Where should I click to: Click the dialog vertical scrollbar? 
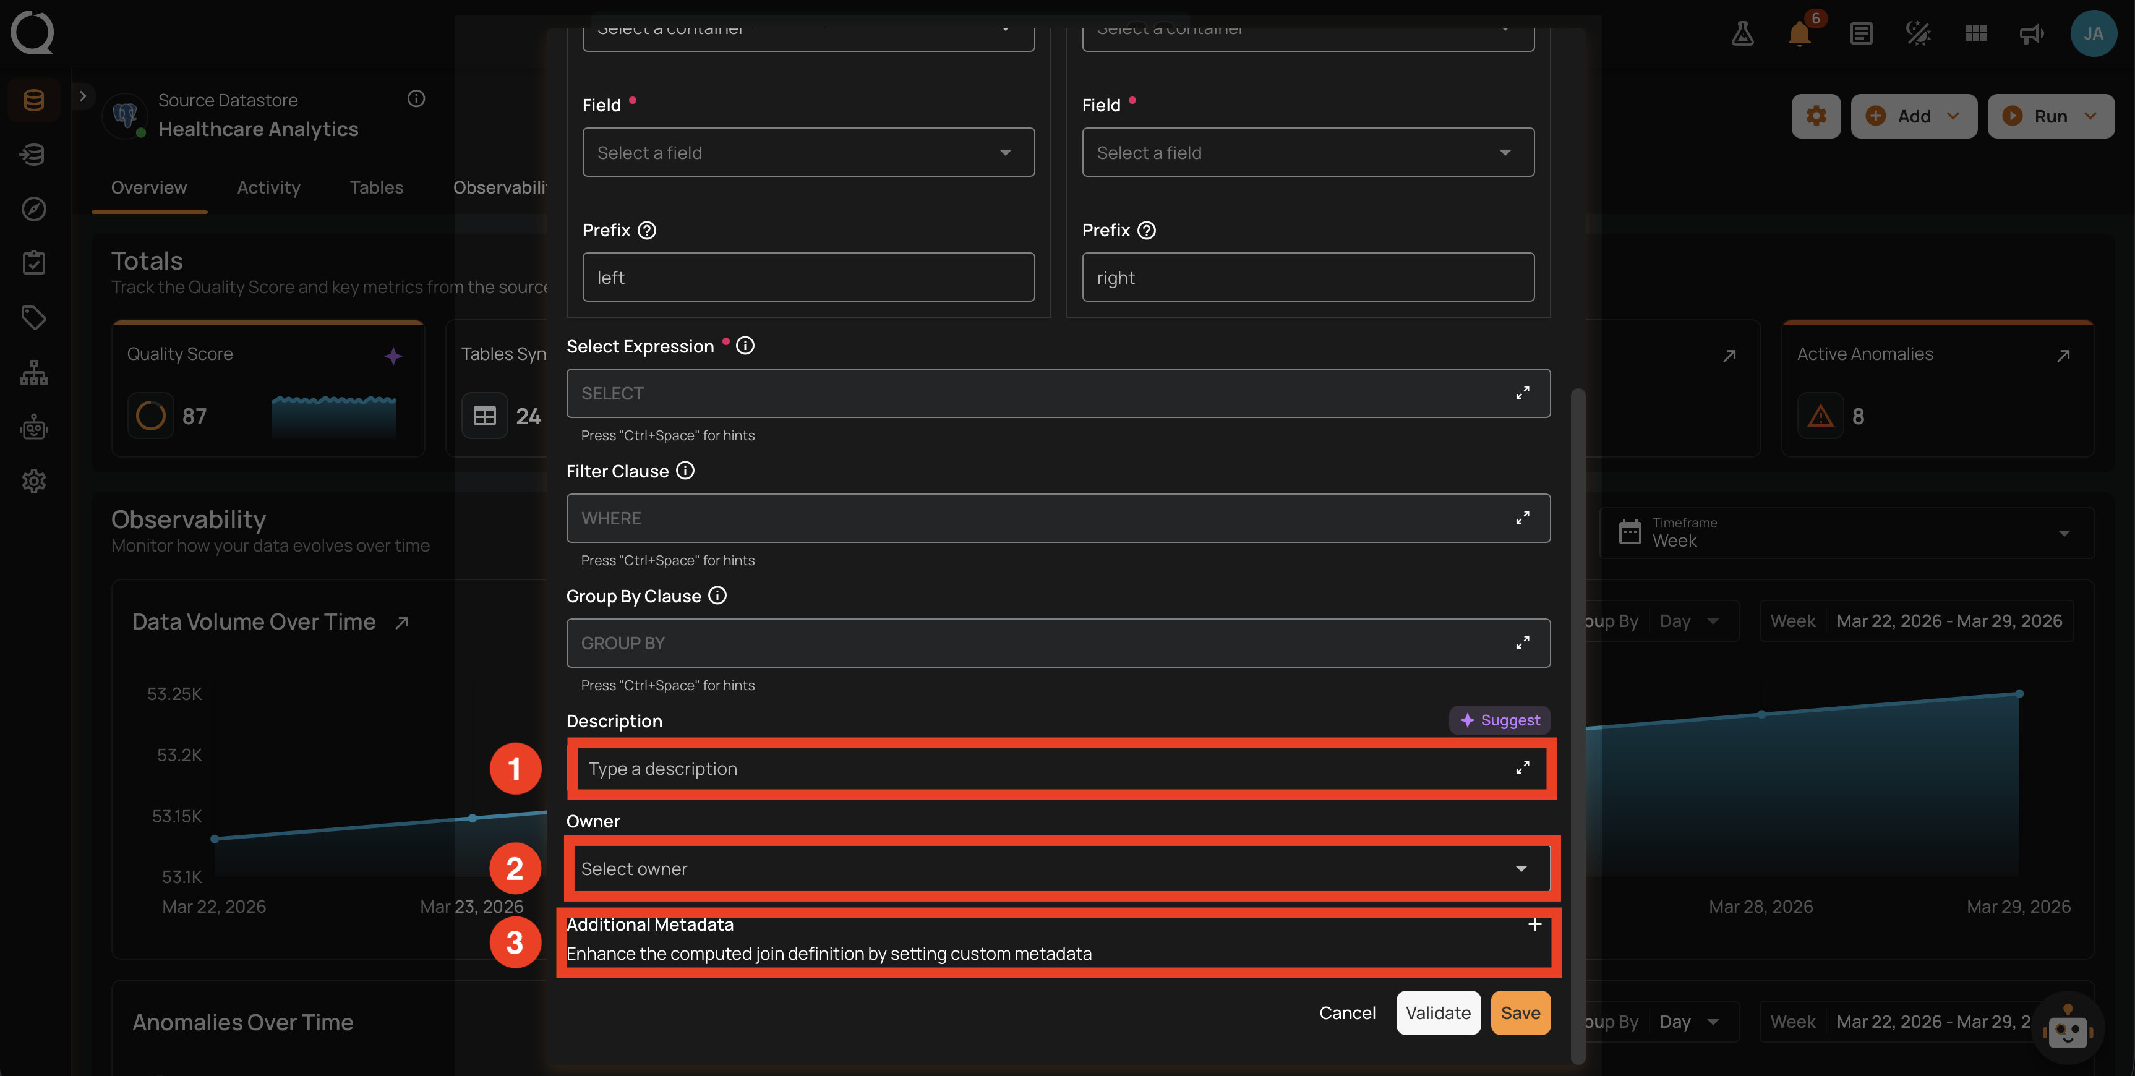click(x=1577, y=725)
